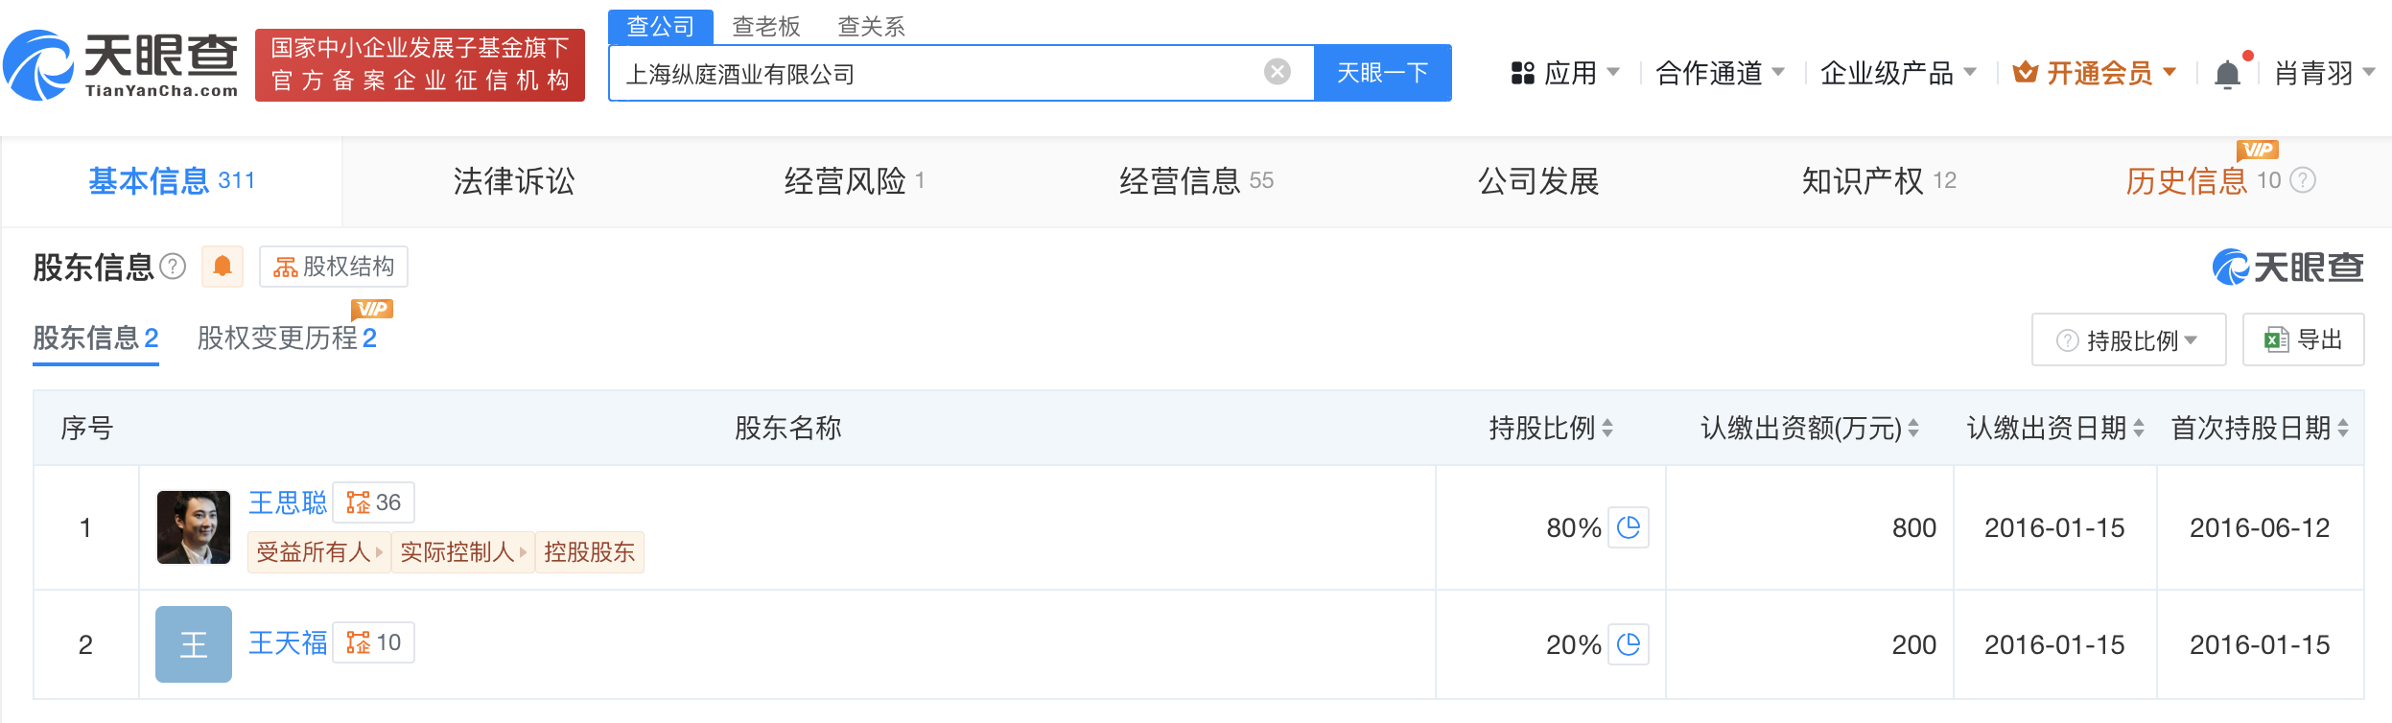
Task: Open the notification bell
Action: coord(2227,74)
